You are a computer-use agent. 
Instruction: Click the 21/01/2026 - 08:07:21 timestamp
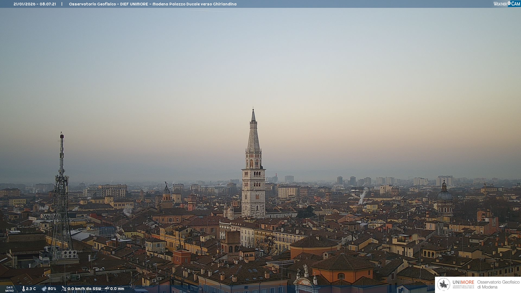pyautogui.click(x=35, y=4)
